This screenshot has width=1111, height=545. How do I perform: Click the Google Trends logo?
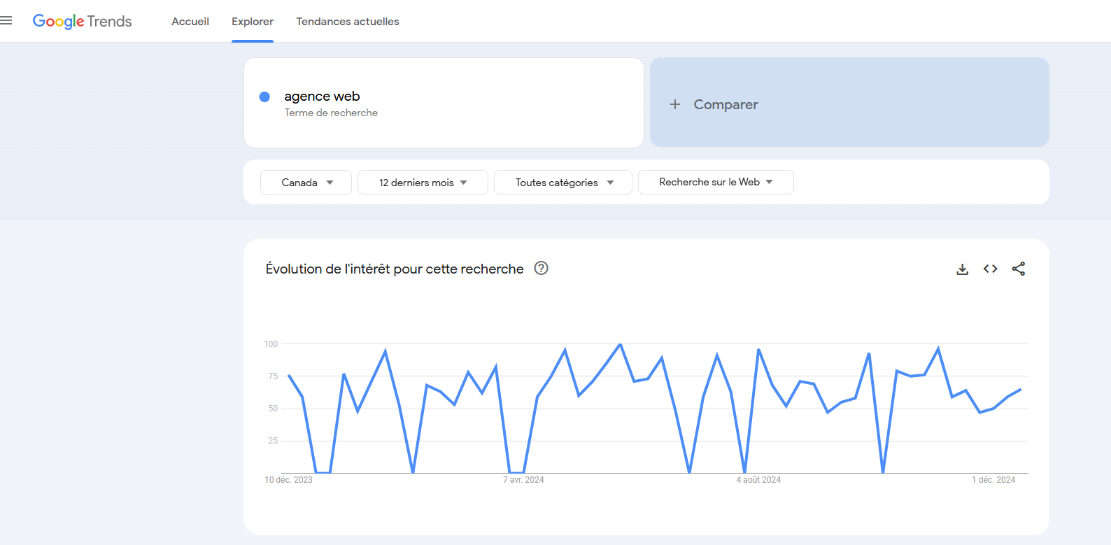click(82, 22)
